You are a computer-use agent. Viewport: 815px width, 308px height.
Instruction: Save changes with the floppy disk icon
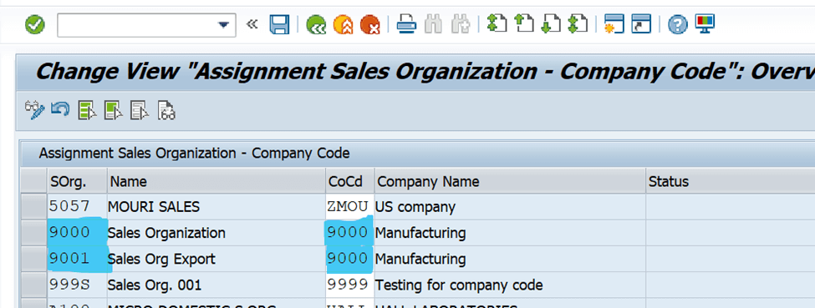(x=279, y=24)
